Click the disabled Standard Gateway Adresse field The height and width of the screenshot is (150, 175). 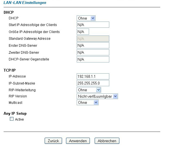coord(93,39)
